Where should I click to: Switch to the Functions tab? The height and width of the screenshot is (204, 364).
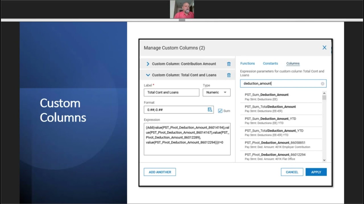point(247,63)
